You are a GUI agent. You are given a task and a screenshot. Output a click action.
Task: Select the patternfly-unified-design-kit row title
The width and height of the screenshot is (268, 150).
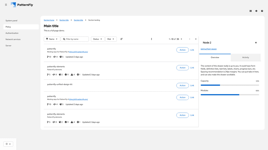pos(60,84)
